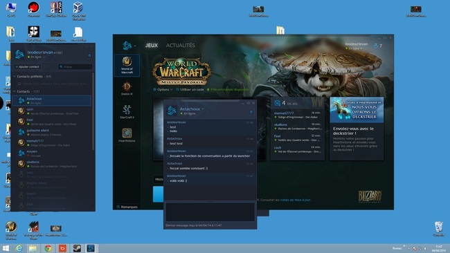Viewport: 450px width, 253px height.
Task: Choose Hearthstone in the game list
Action: click(x=127, y=135)
